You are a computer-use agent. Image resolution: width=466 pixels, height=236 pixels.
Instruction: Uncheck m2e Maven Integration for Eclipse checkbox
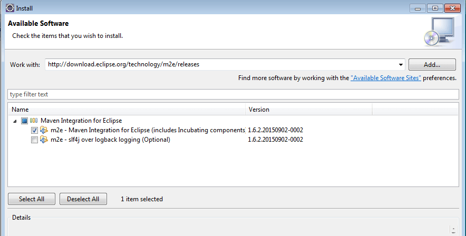pyautogui.click(x=34, y=130)
